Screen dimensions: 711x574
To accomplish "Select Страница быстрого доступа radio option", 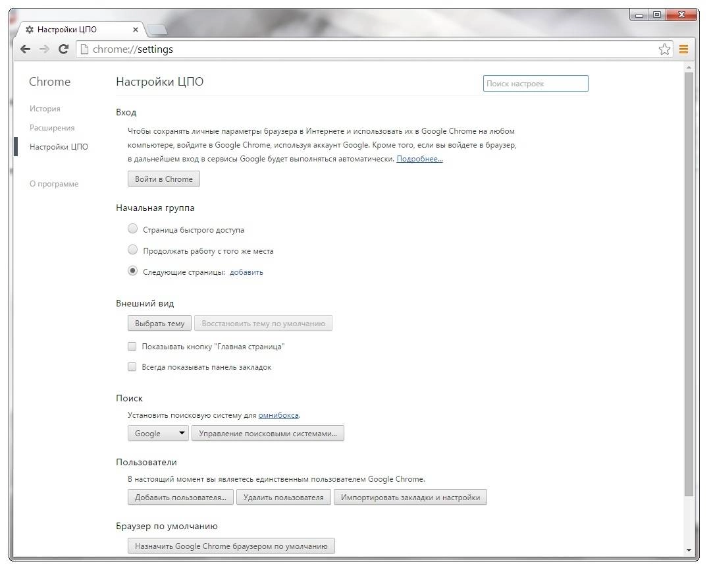I will click(132, 229).
